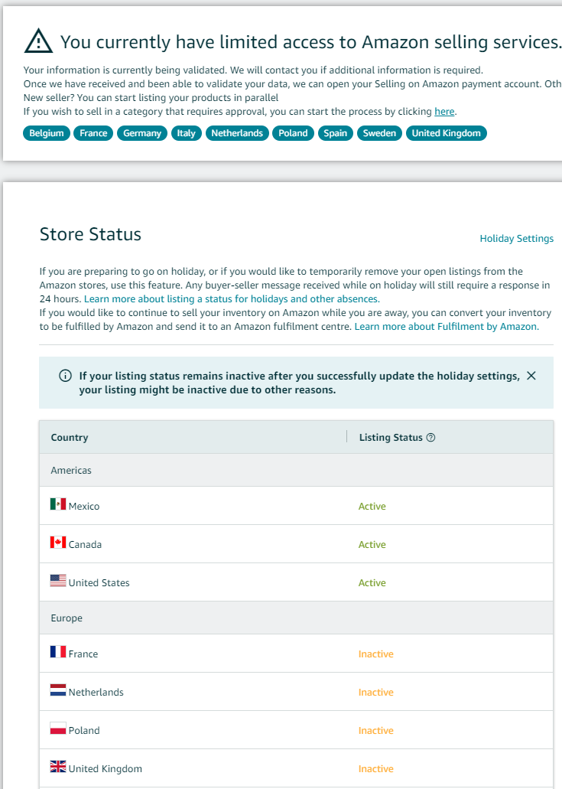Click the United States country name
562x789 pixels.
point(99,583)
